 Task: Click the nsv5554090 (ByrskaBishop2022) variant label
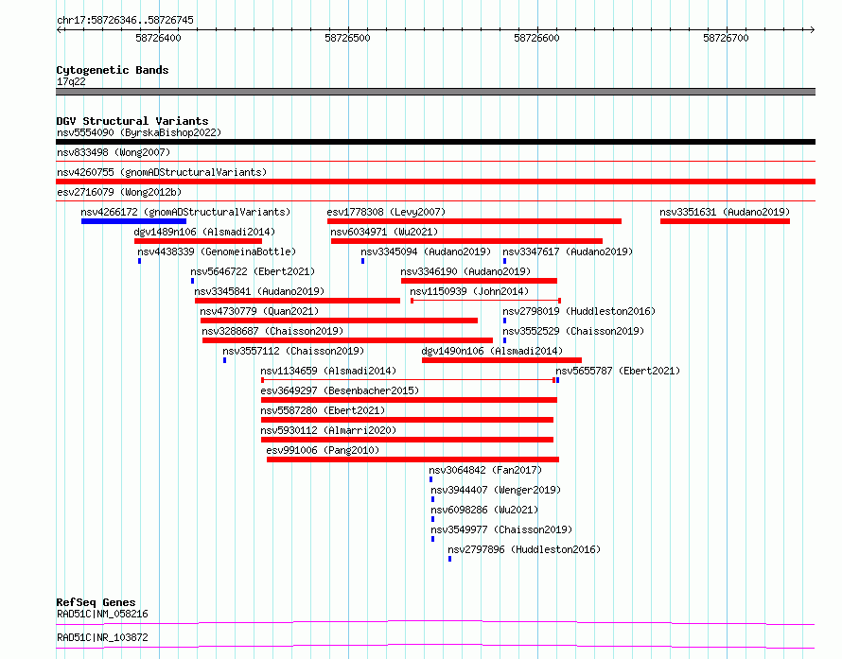[x=139, y=132]
